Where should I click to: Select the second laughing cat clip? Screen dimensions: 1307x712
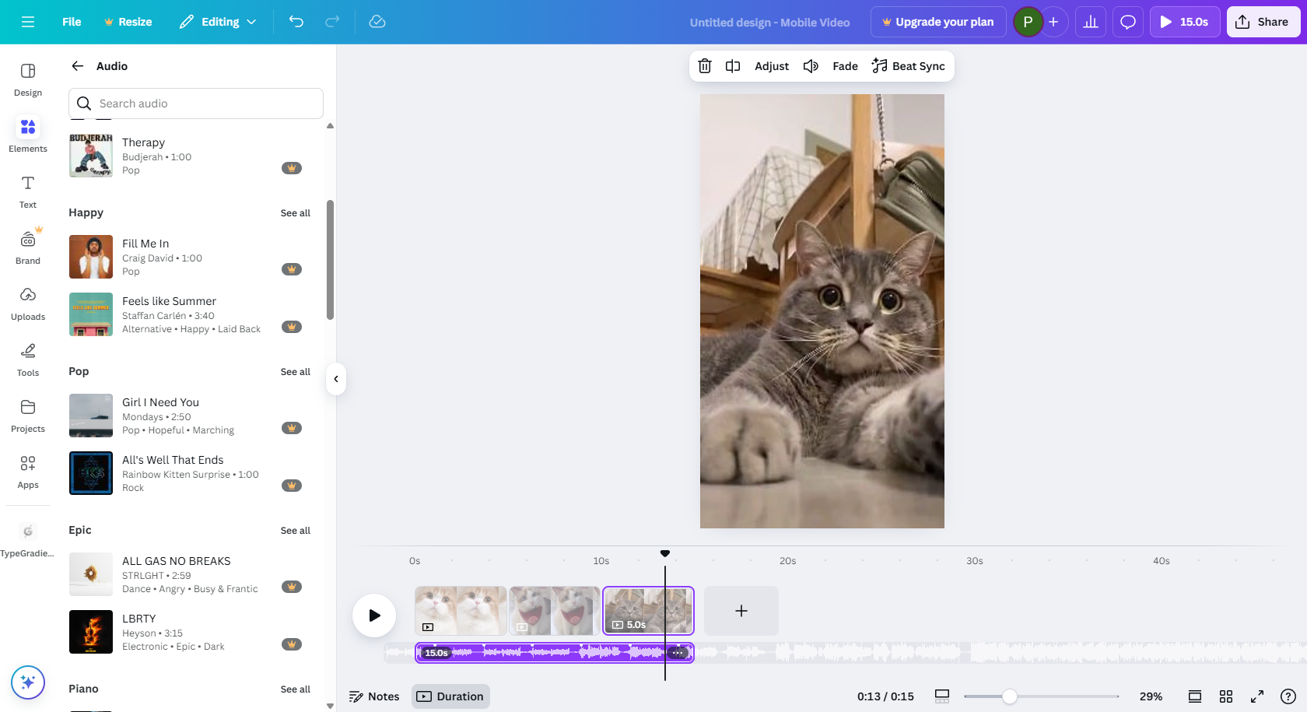[x=555, y=611]
